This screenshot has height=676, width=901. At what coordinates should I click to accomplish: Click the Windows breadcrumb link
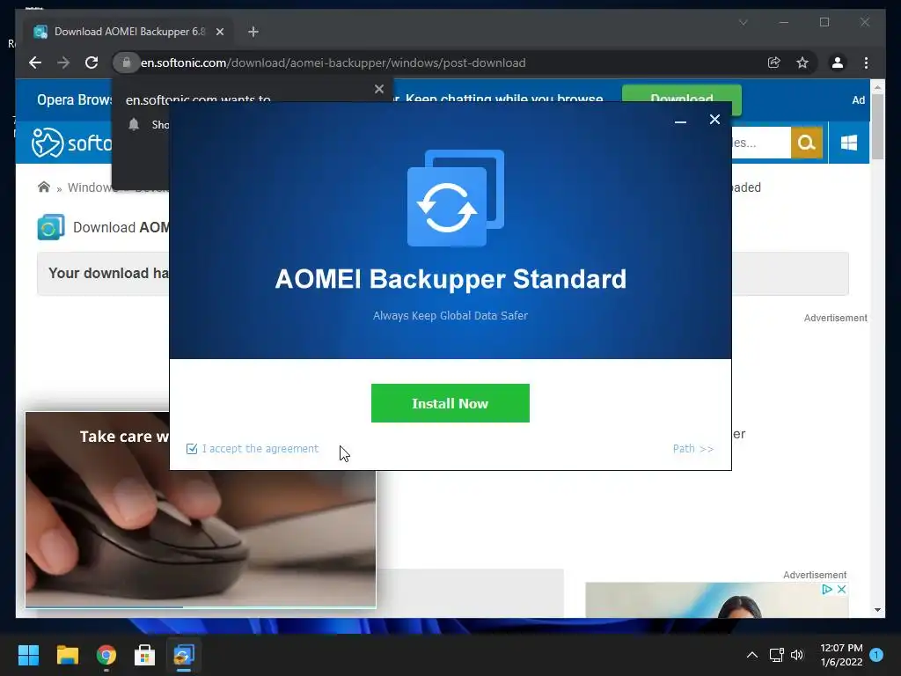(x=92, y=187)
